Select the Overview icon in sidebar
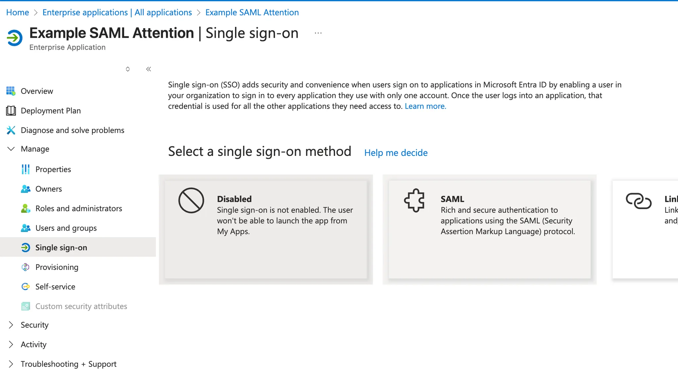Viewport: 678px width, 375px height. 11,91
